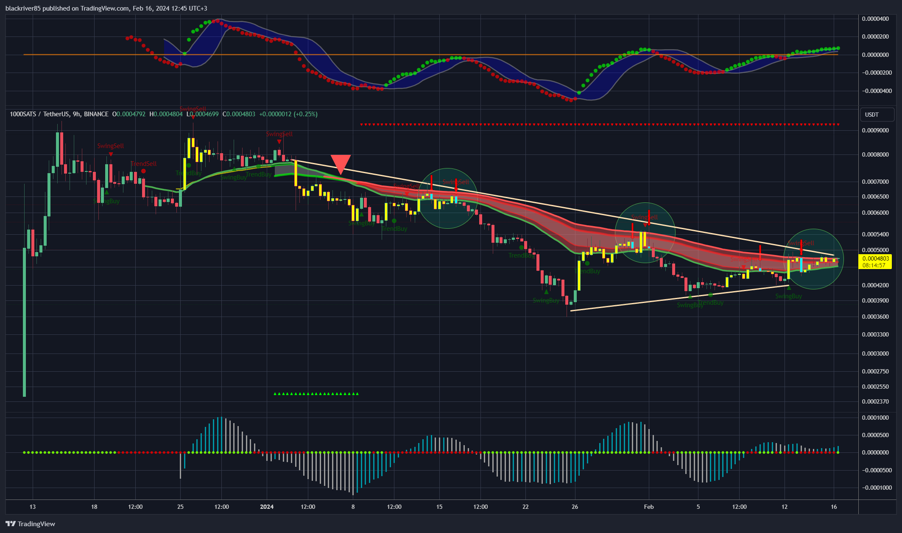Image resolution: width=902 pixels, height=533 pixels.
Task: Click the 0.0003000 price axis label
Action: click(x=875, y=353)
